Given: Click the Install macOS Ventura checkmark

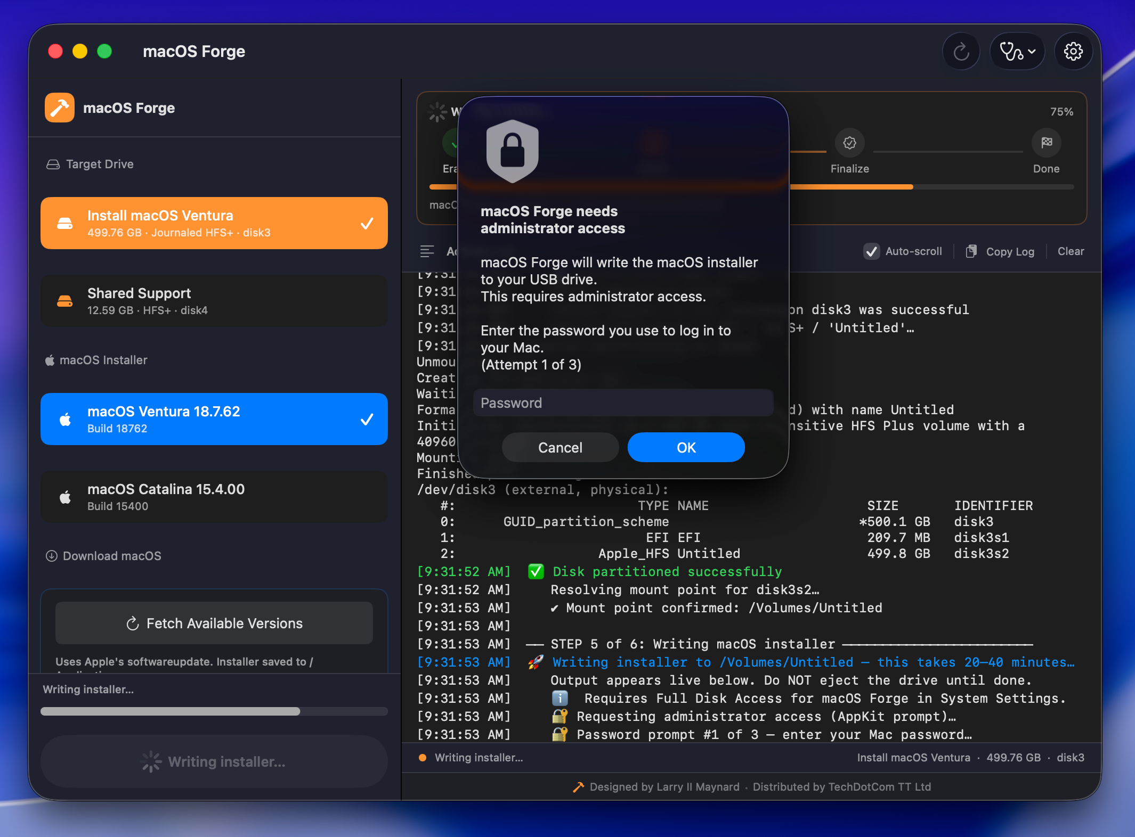Looking at the screenshot, I should [x=367, y=224].
